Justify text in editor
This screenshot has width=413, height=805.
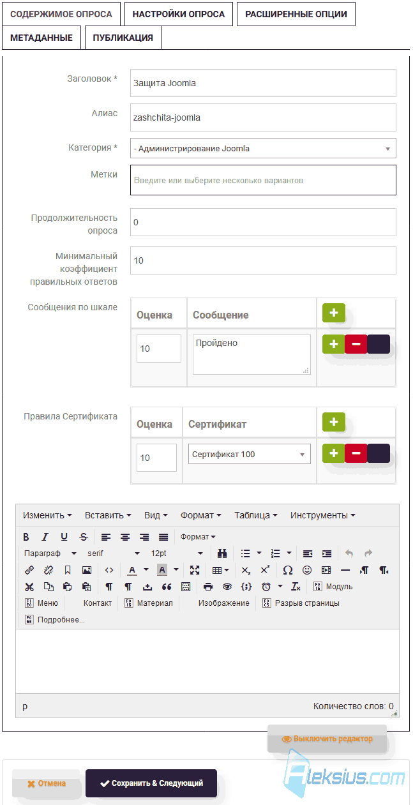163,537
